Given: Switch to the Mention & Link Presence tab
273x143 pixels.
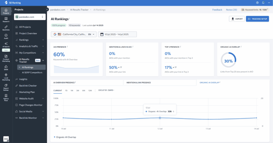Looking at the screenshot, I should pos(138,83).
